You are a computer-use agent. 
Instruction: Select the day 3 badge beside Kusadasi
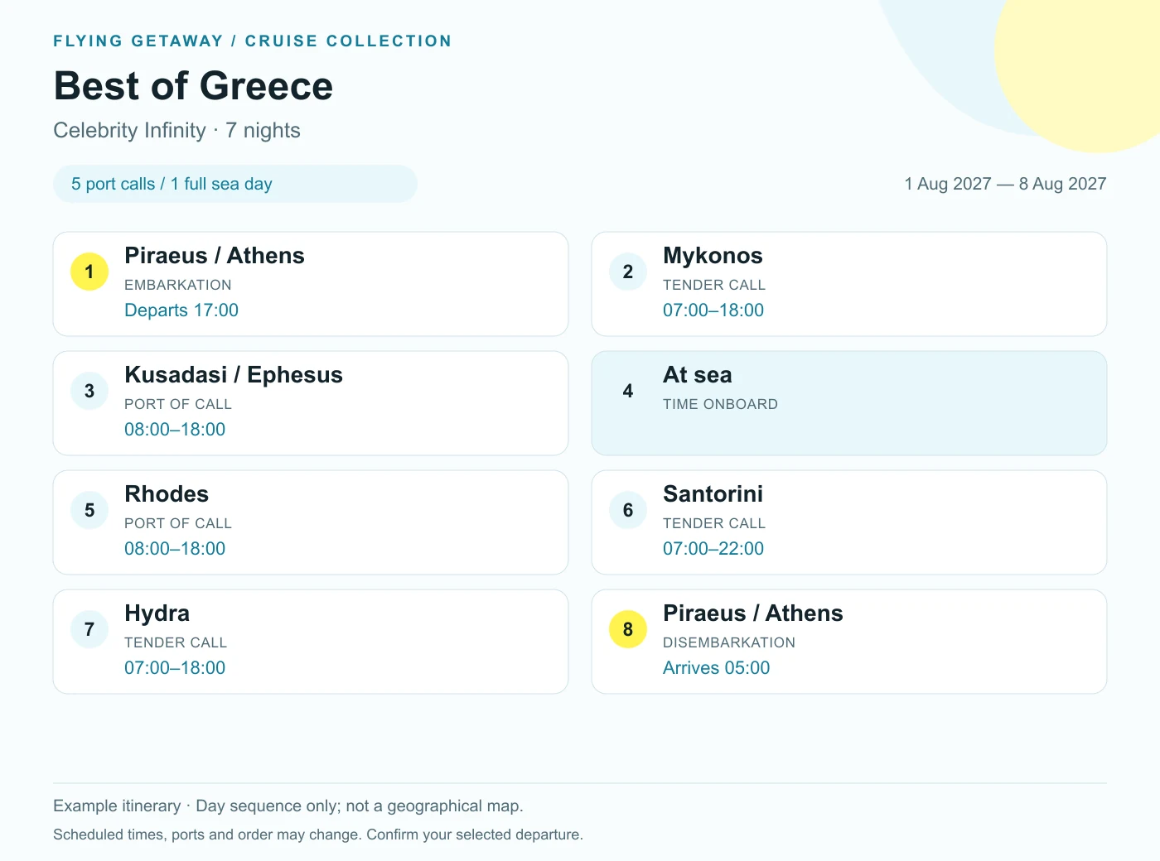coord(89,391)
